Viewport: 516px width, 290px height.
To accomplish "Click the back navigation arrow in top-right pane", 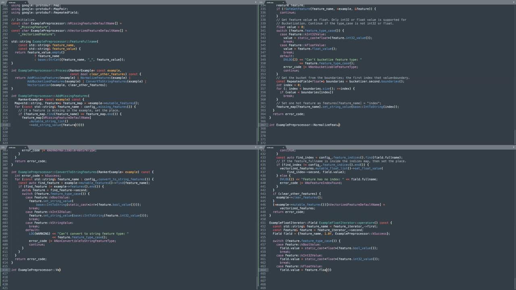I will pyautogui.click(x=260, y=2).
